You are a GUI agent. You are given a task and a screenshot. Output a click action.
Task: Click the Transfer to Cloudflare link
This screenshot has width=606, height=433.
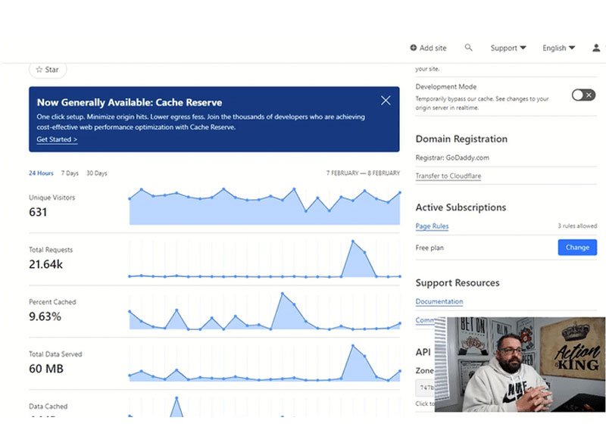point(448,176)
